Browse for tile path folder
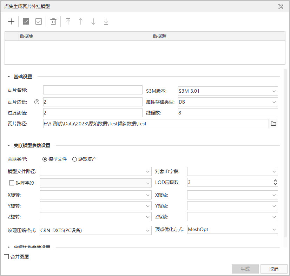 pos(274,124)
